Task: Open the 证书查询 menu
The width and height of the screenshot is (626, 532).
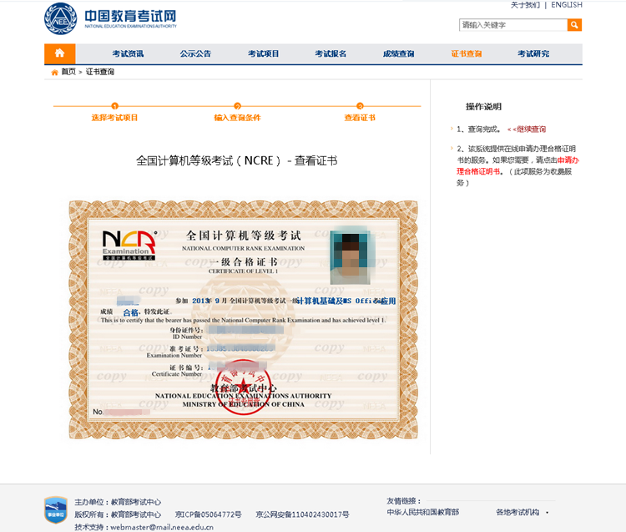Action: click(x=467, y=54)
